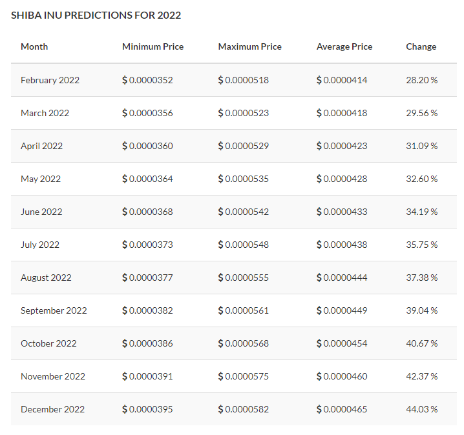Image resolution: width=464 pixels, height=435 pixels.
Task: Select the July 2022 row label
Action: point(40,245)
